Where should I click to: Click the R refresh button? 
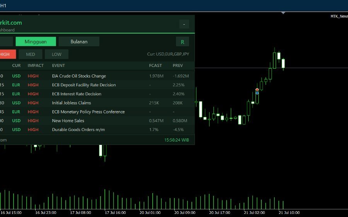point(183,42)
